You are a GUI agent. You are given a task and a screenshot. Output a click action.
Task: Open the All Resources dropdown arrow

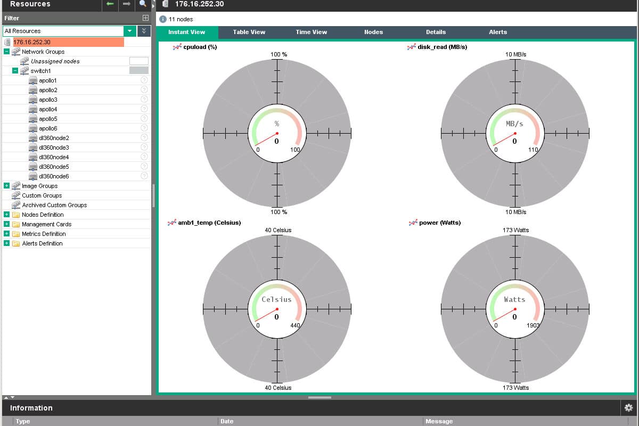pos(129,31)
